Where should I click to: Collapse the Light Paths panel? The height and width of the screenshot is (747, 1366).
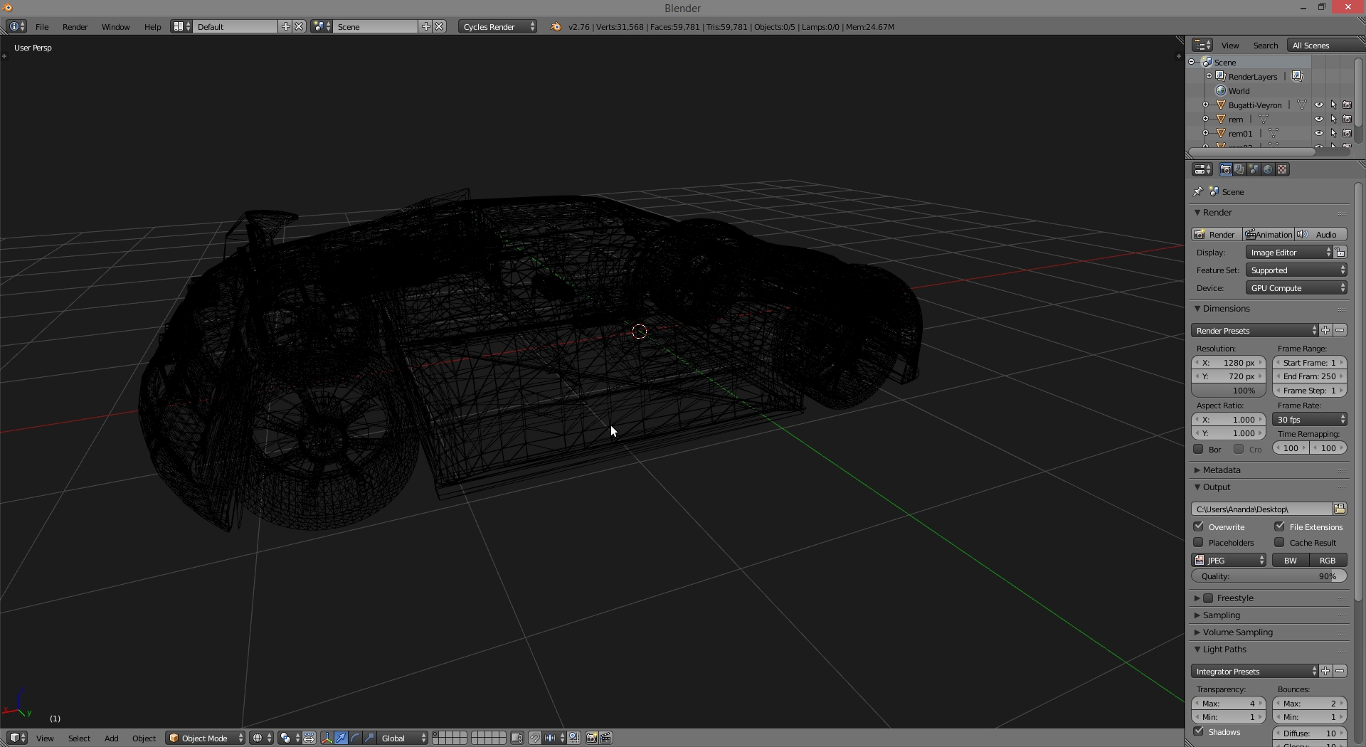(1224, 649)
